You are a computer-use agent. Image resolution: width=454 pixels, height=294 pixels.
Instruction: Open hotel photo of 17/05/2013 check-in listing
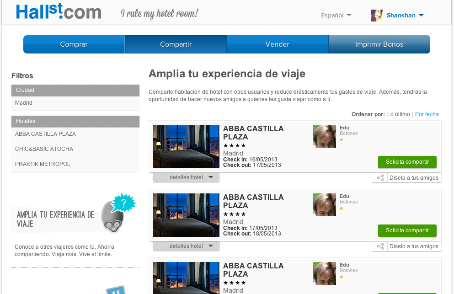(186, 215)
